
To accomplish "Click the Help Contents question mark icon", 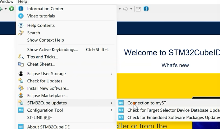I will [21, 25].
